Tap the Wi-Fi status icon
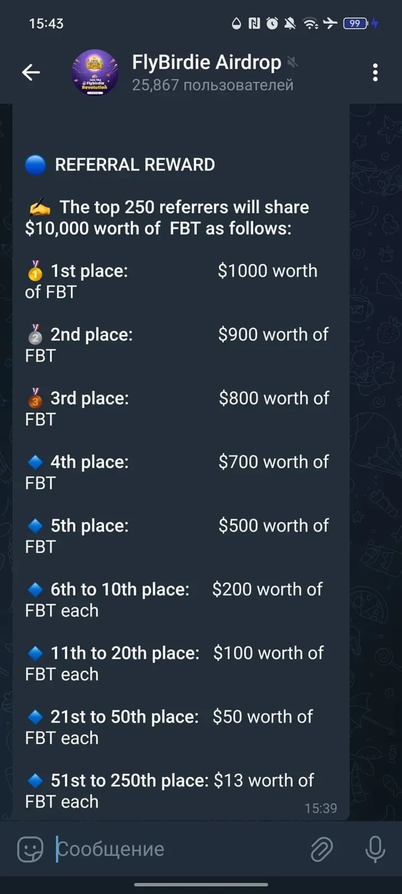The image size is (402, 894). tap(310, 23)
